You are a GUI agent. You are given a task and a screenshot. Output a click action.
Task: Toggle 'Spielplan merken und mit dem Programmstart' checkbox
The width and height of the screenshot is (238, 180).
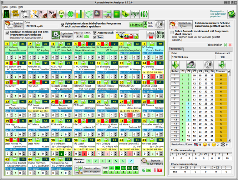pos(7,33)
